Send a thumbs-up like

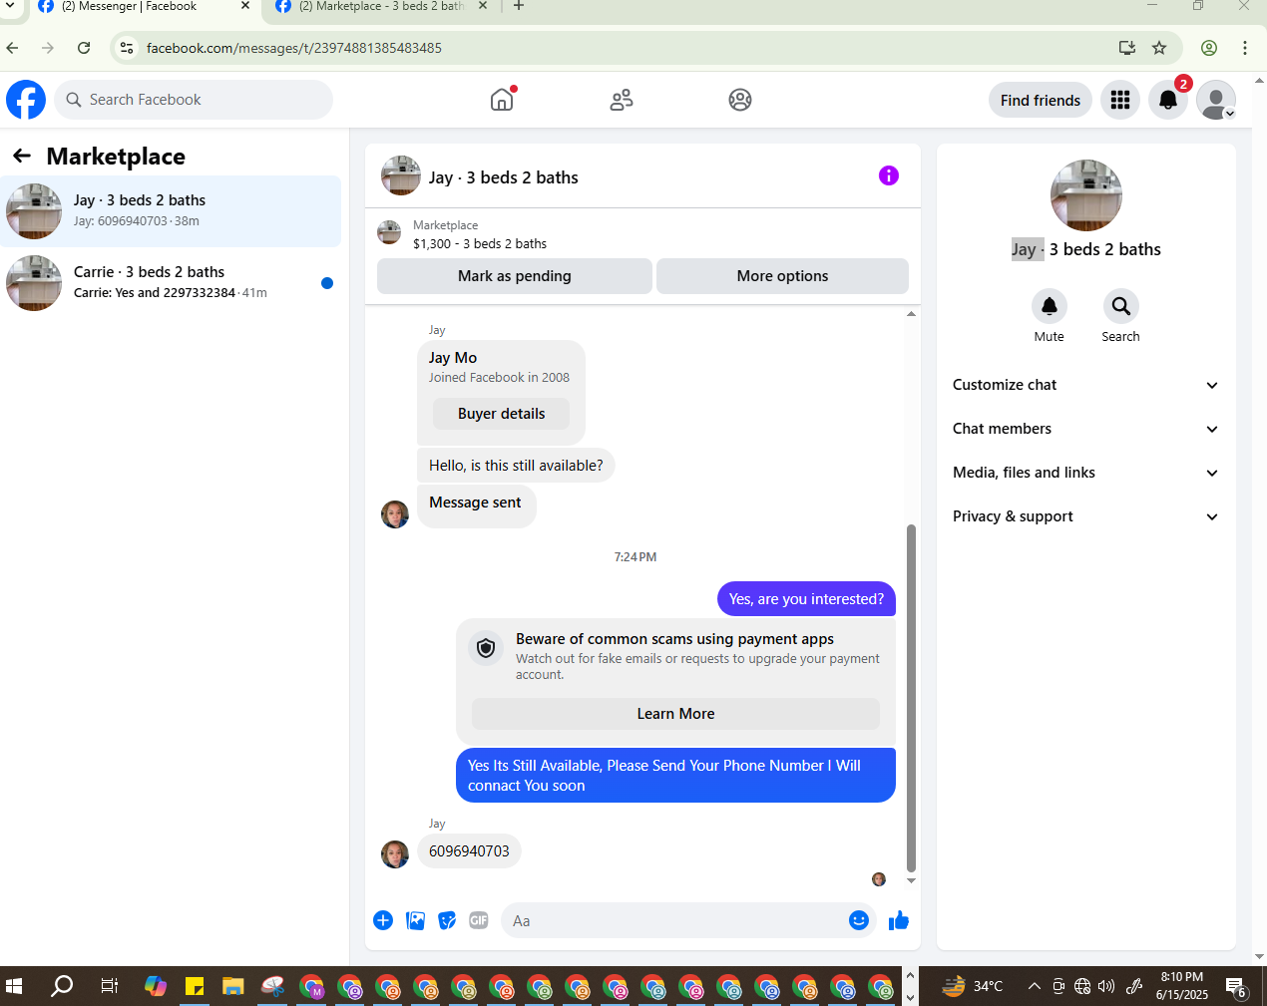899,920
